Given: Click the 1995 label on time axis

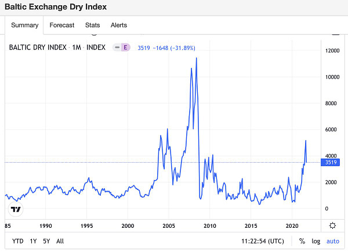Looking at the screenshot, I should coord(86,226).
